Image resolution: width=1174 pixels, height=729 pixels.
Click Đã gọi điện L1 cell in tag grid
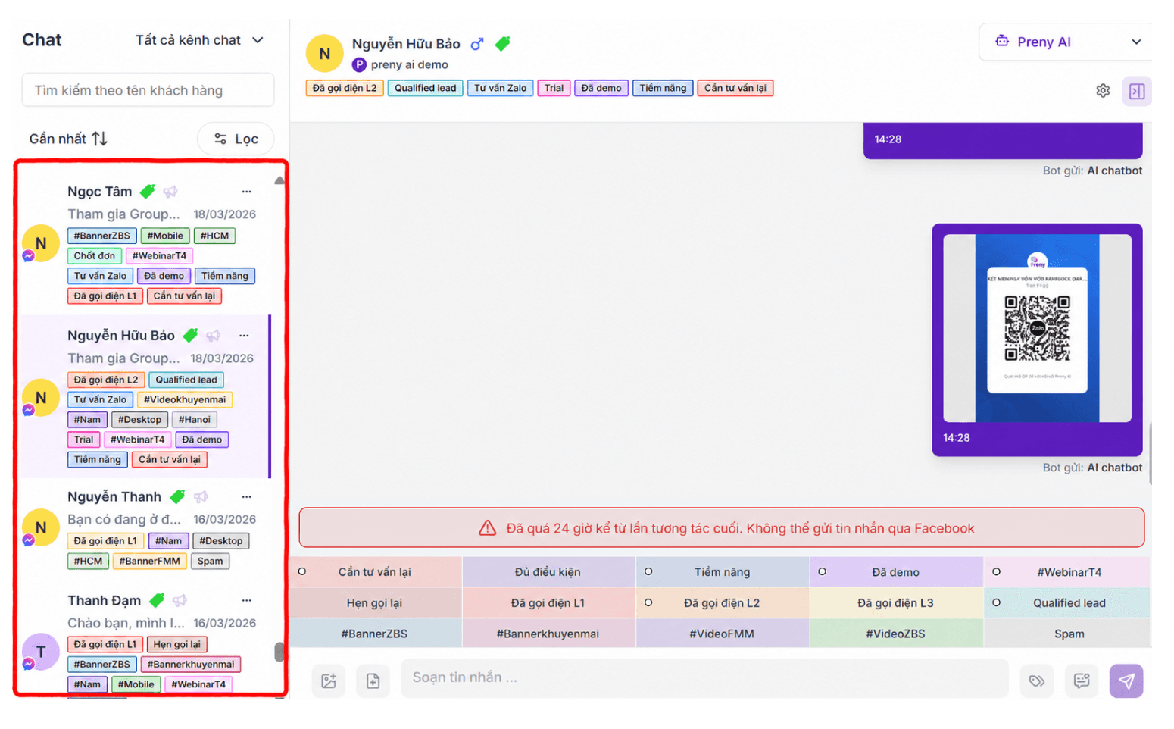[548, 603]
